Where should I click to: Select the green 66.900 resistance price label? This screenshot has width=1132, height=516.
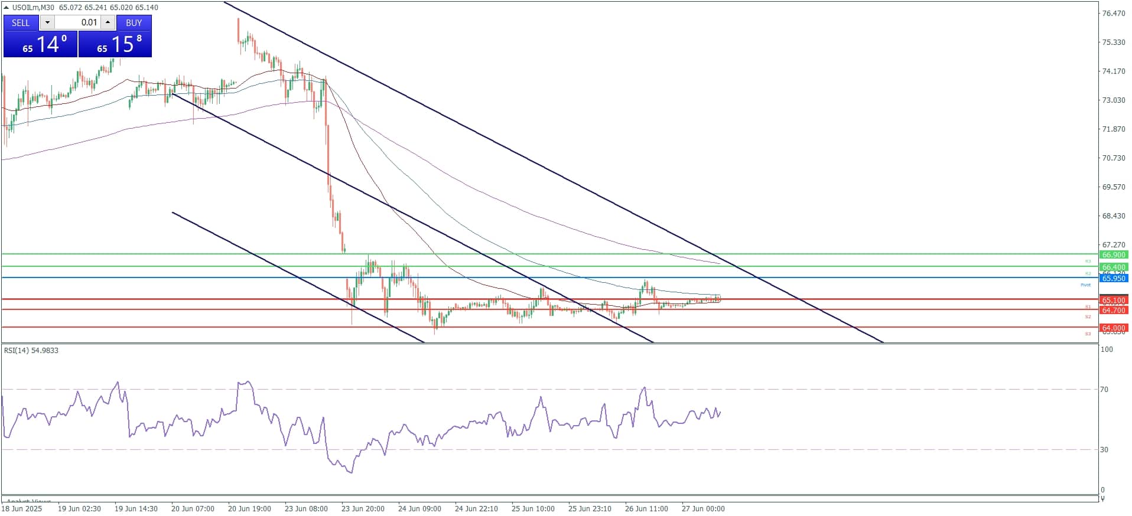point(1114,255)
